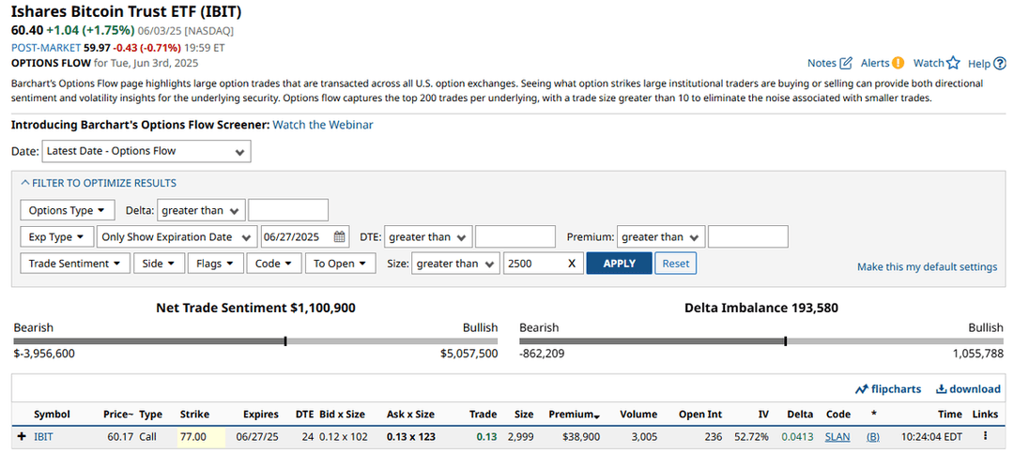Click the download arrow icon
Image resolution: width=1014 pixels, height=453 pixels.
(942, 389)
